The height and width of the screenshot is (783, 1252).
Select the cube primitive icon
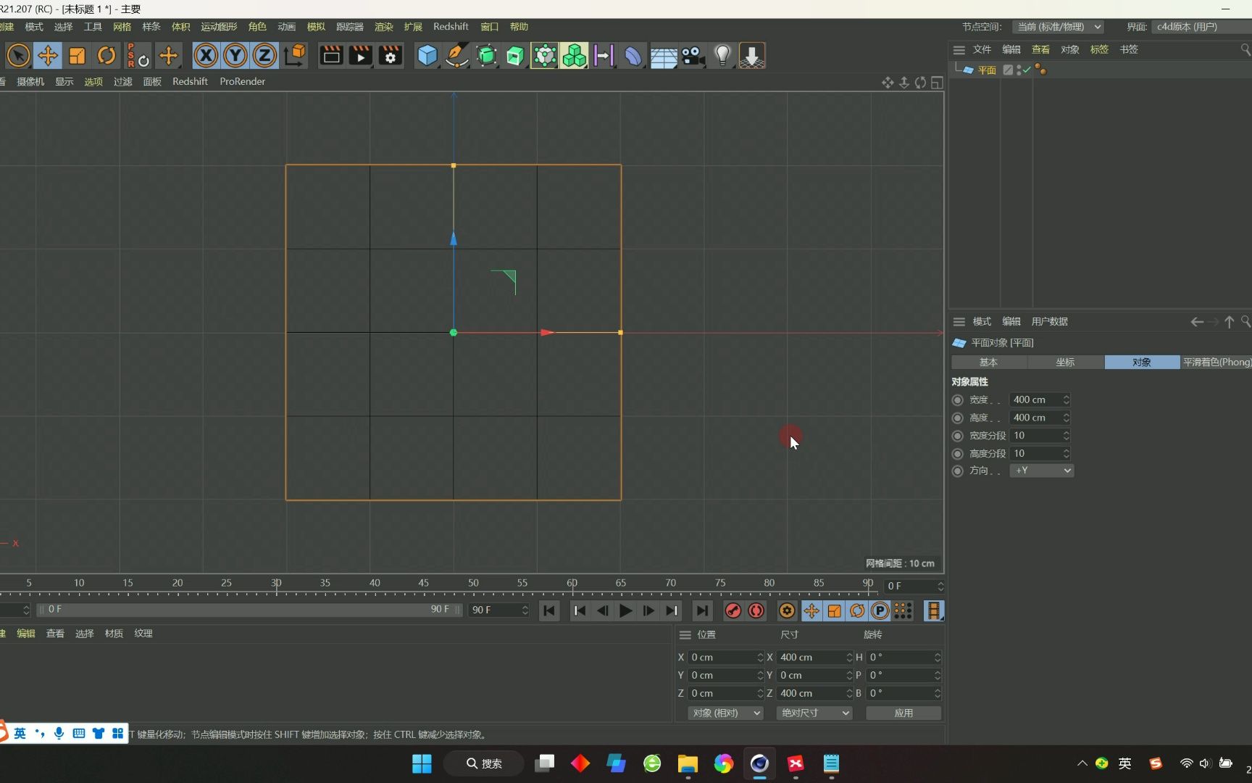427,55
